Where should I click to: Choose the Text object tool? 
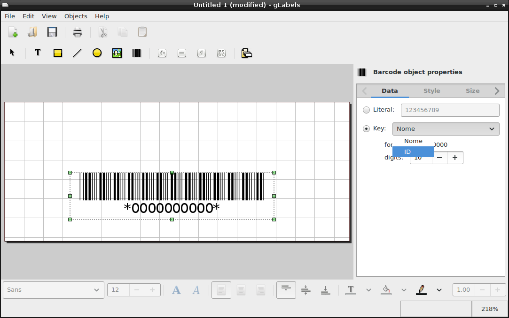38,53
